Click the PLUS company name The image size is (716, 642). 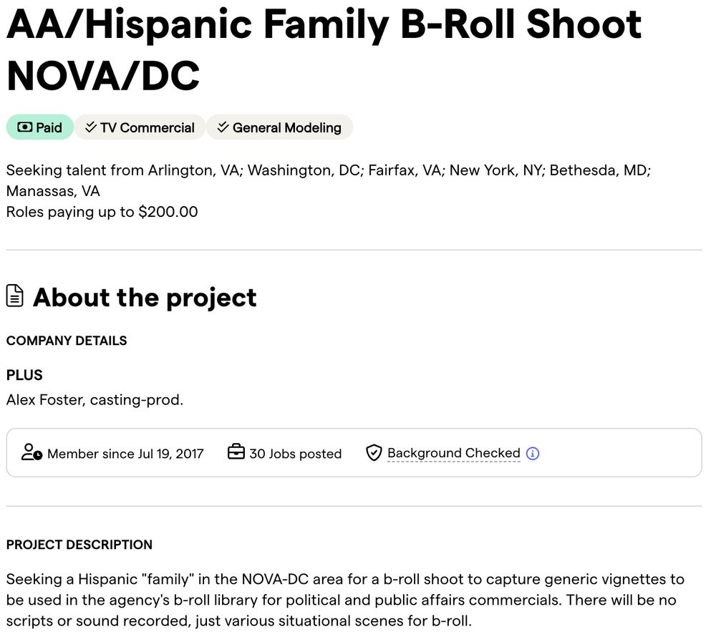[x=24, y=375]
